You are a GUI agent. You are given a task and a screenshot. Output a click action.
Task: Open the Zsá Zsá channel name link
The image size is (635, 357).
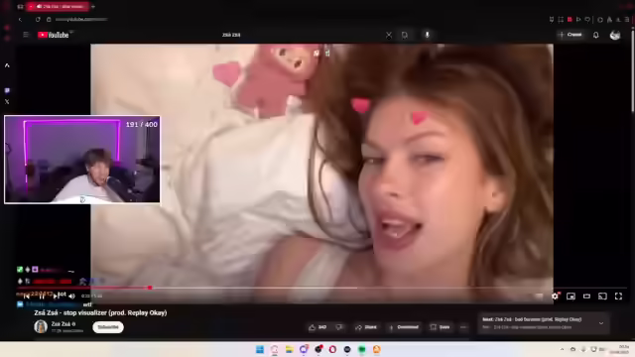(x=61, y=324)
